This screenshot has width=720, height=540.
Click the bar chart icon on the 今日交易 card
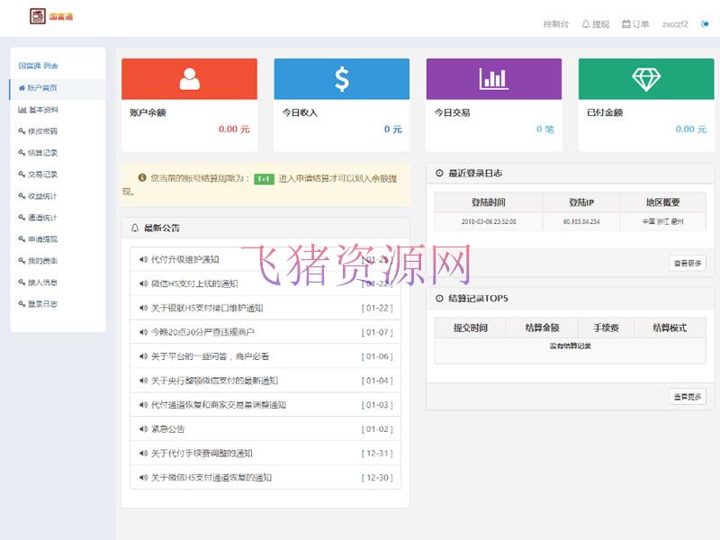tap(493, 78)
